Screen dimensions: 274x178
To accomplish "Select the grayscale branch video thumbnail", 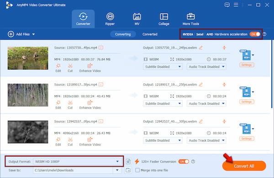I will point(28,132).
